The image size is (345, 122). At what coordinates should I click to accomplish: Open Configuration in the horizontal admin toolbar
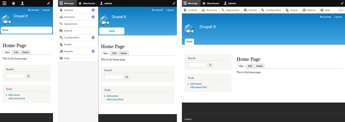click(x=271, y=10)
